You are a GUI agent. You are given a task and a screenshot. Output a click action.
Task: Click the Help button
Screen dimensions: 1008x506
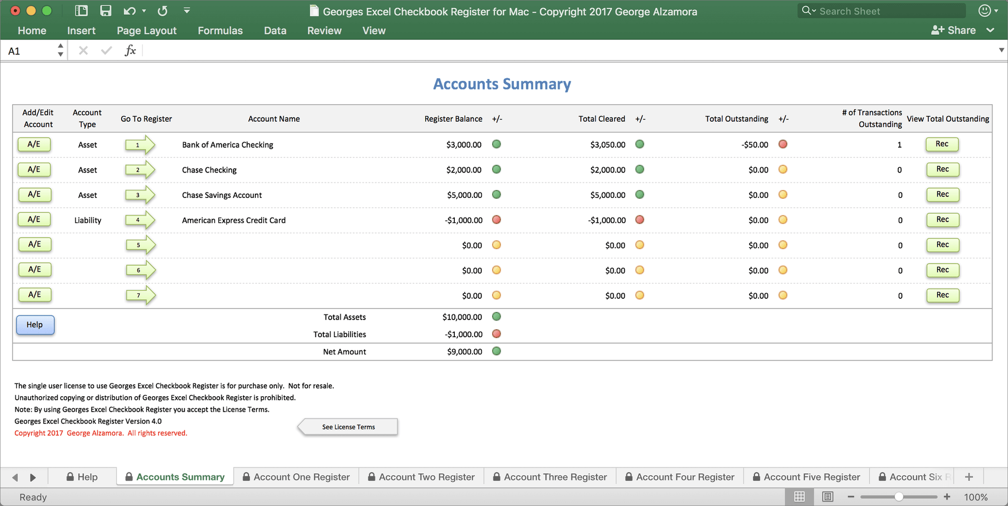35,325
